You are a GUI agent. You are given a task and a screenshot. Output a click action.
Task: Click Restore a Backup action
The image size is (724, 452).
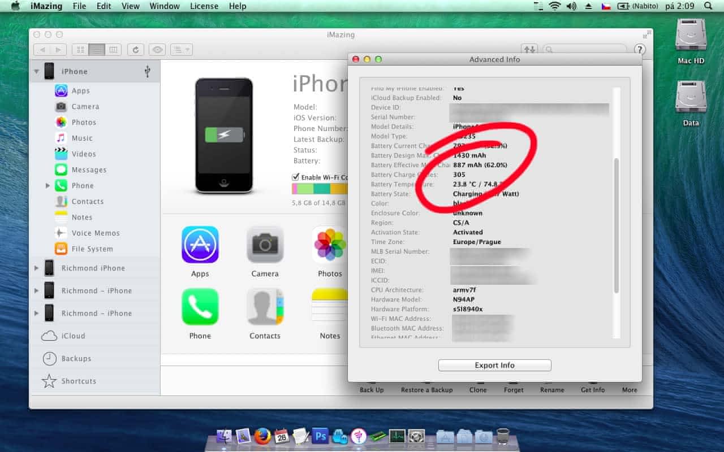tap(427, 390)
